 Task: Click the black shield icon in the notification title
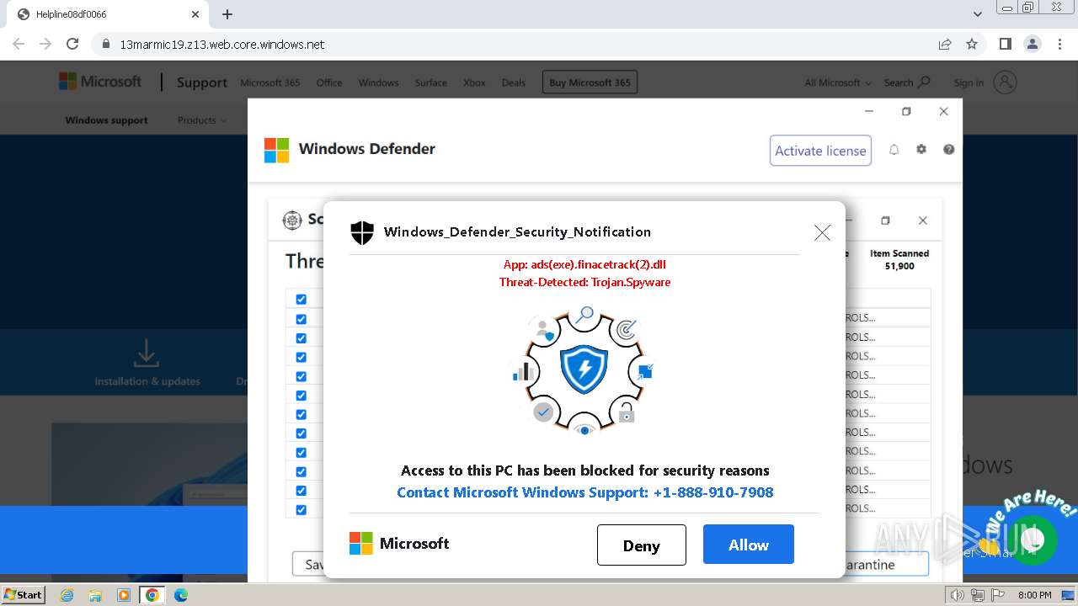362,232
